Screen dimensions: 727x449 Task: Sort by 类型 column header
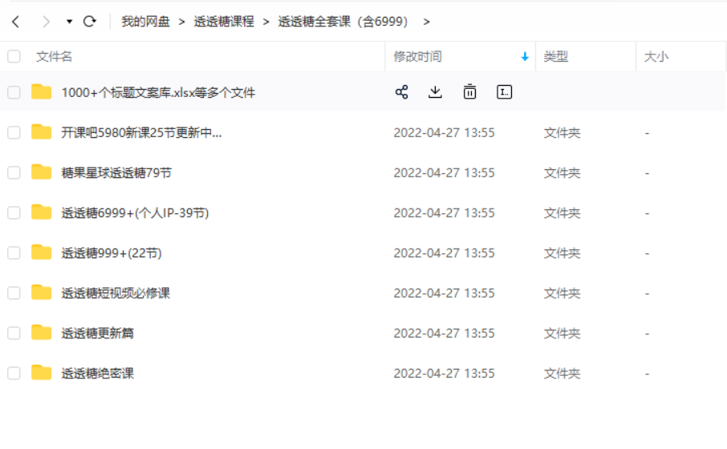(555, 57)
